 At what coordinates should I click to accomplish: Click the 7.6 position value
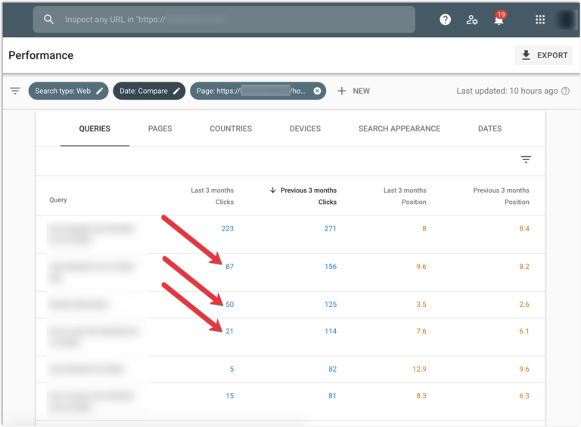421,331
